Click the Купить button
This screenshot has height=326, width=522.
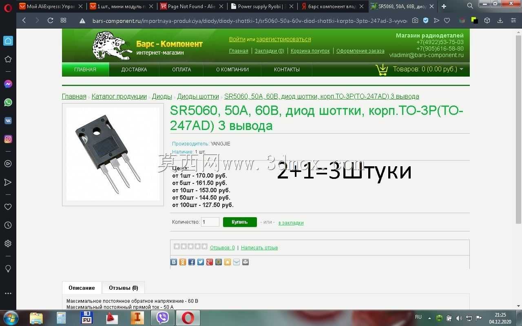click(240, 222)
